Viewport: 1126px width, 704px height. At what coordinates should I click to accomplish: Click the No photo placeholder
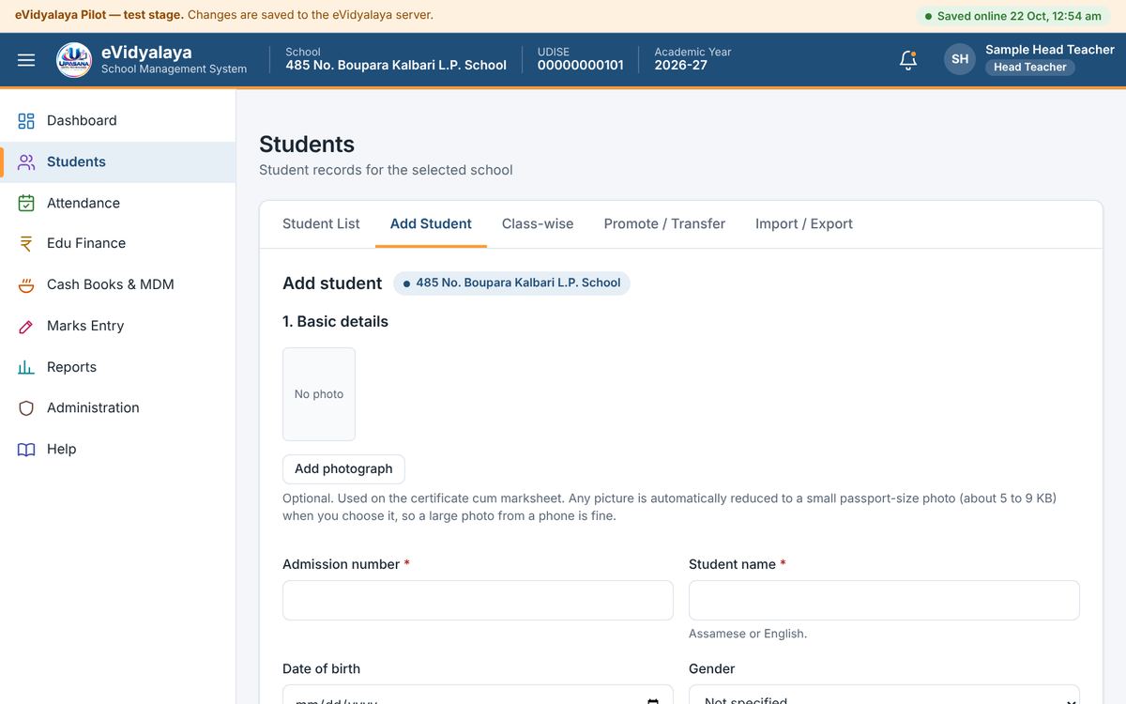tap(319, 394)
